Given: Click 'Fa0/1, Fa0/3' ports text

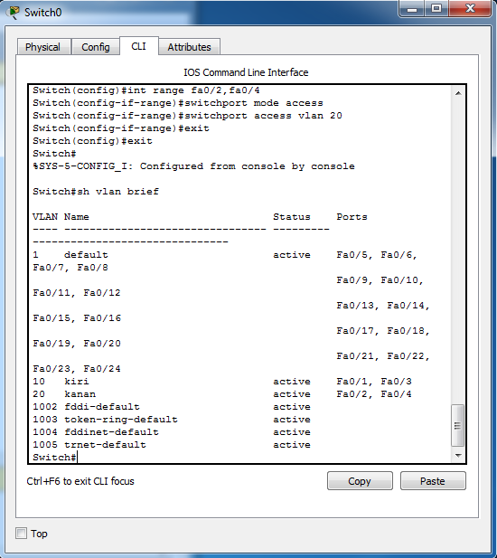Looking at the screenshot, I should [374, 382].
